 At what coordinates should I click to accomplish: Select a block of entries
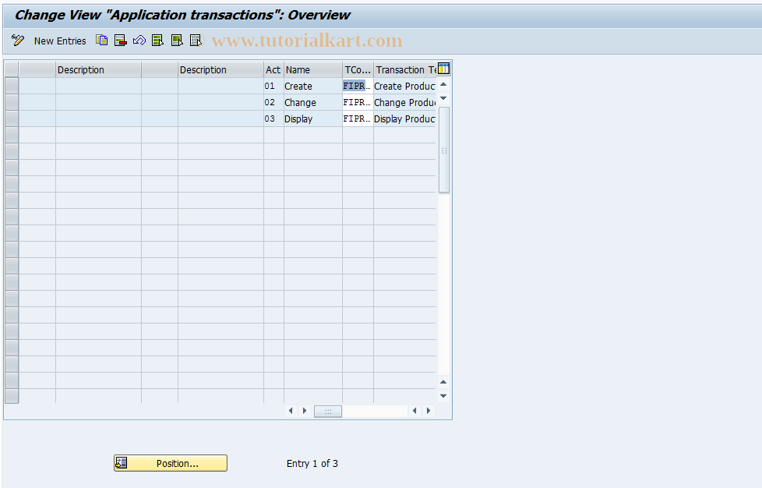point(176,40)
